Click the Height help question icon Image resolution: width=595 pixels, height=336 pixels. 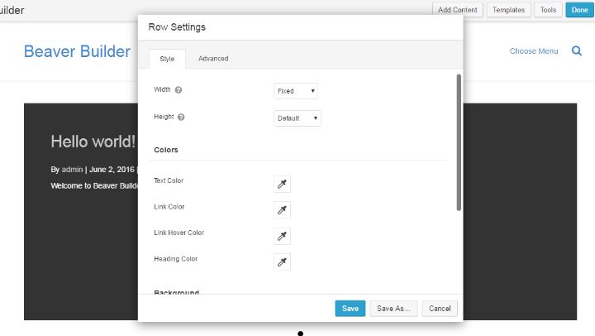[181, 117]
